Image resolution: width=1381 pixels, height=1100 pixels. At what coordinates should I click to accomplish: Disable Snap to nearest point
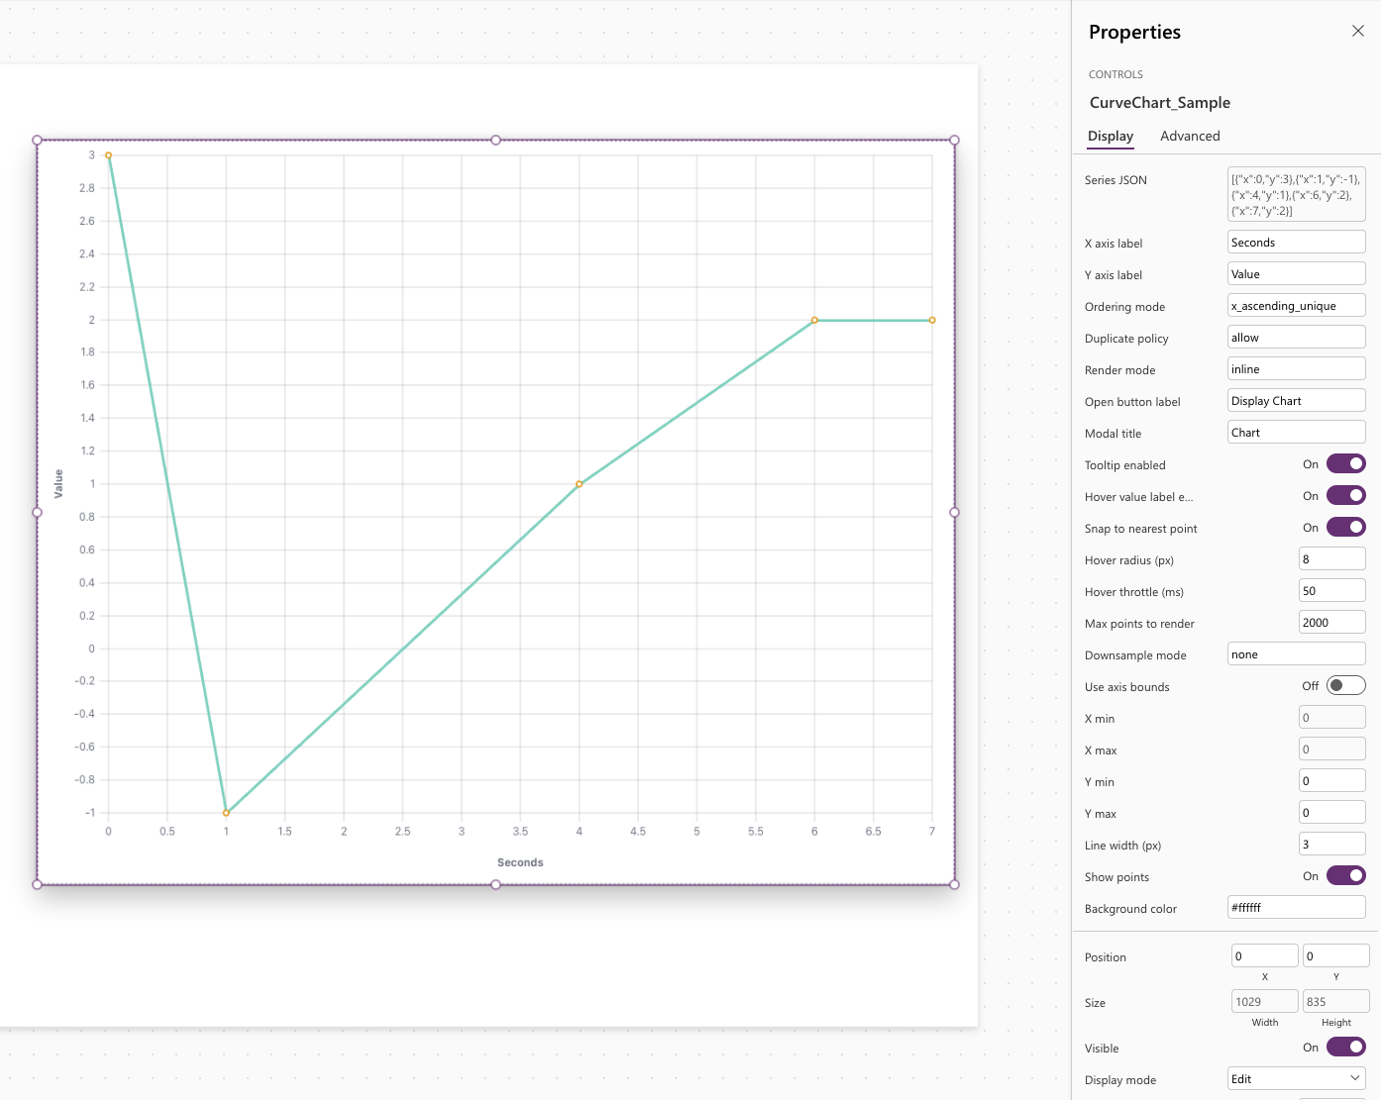click(1346, 527)
